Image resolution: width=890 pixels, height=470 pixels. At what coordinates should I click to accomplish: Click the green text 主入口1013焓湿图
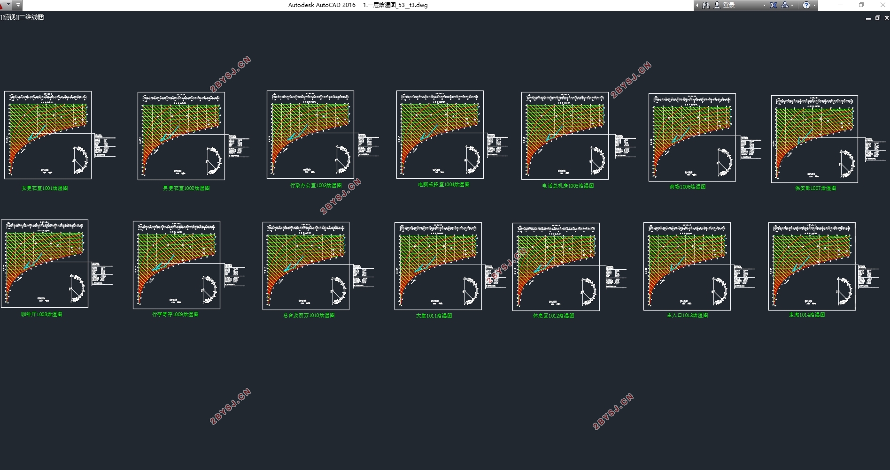[688, 315]
